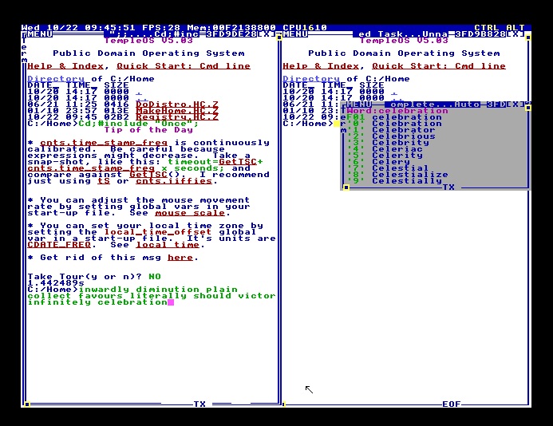Screen dimensions: 553x426
Task: Click the pink cursor after 'celebration'
Action: tap(171, 302)
